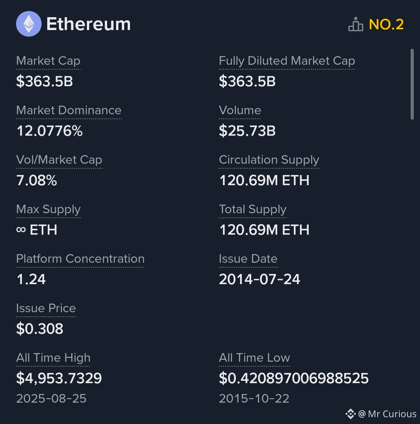Viewport: 420px width, 424px height.
Task: Click the Ethereum logo icon
Action: [29, 24]
